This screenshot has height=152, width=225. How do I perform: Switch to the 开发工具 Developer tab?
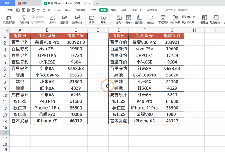[137, 10]
